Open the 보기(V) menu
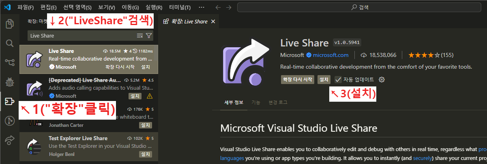This screenshot has height=164, width=487. tap(107, 7)
